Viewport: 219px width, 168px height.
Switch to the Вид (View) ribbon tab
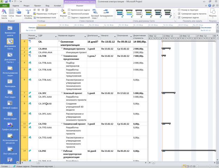[47, 6]
